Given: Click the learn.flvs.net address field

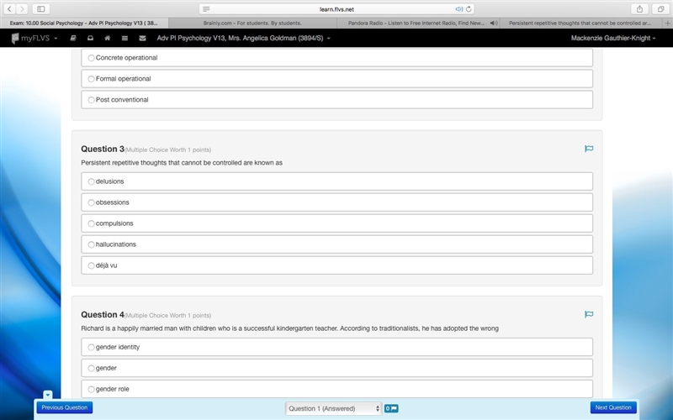Looking at the screenshot, I should tap(336, 9).
